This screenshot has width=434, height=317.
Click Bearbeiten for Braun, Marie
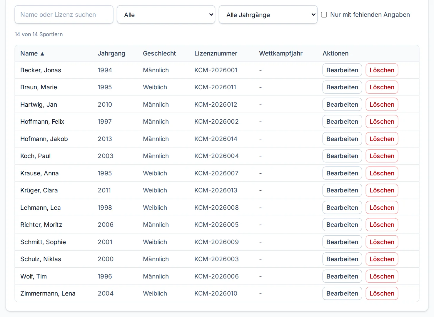click(342, 87)
